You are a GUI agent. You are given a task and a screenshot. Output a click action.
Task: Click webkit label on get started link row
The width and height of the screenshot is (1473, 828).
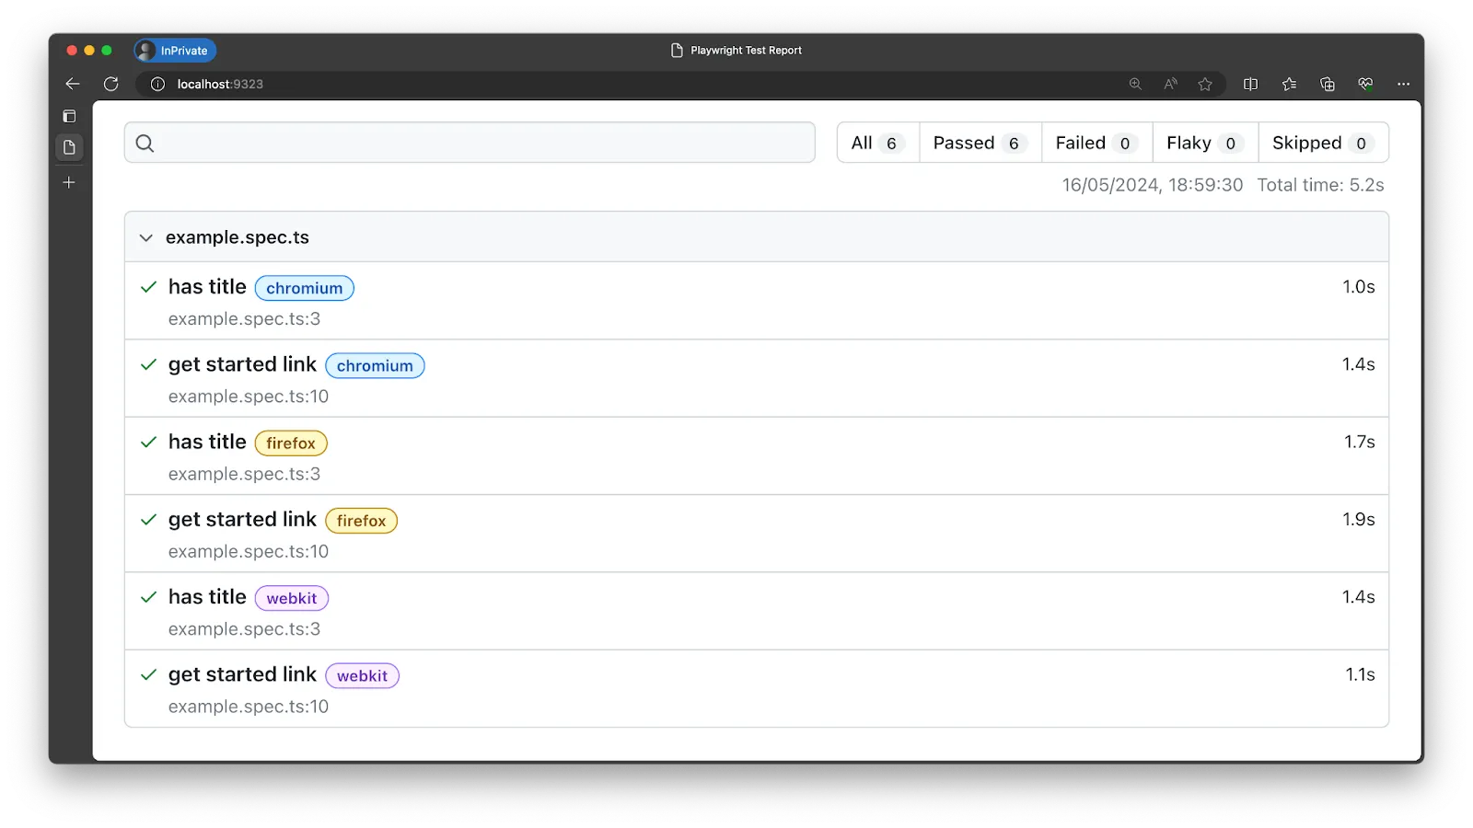[362, 675]
